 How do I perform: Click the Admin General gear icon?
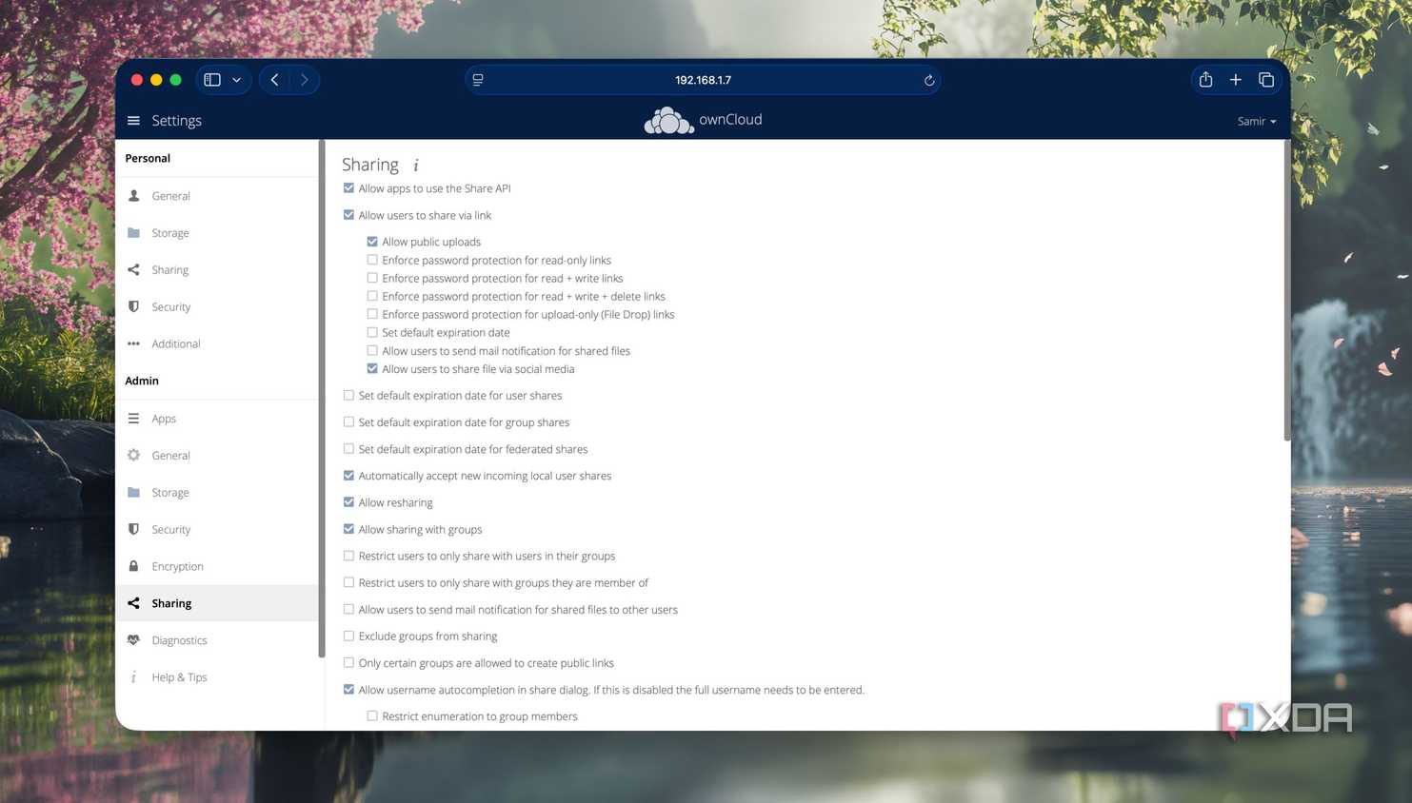pos(133,456)
